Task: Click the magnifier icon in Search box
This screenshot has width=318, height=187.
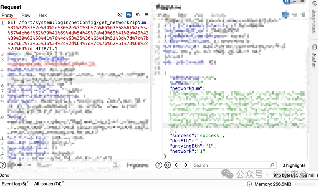Action: click(272, 165)
